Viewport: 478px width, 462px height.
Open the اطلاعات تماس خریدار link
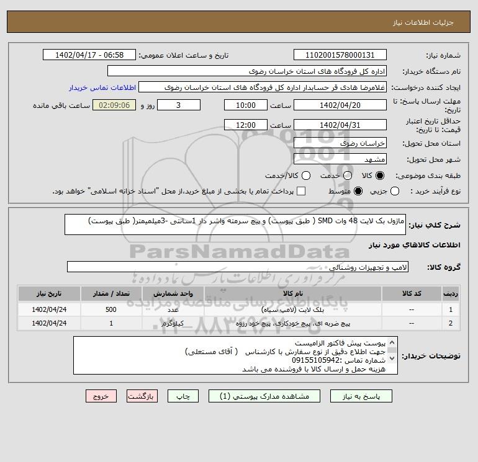[102, 87]
